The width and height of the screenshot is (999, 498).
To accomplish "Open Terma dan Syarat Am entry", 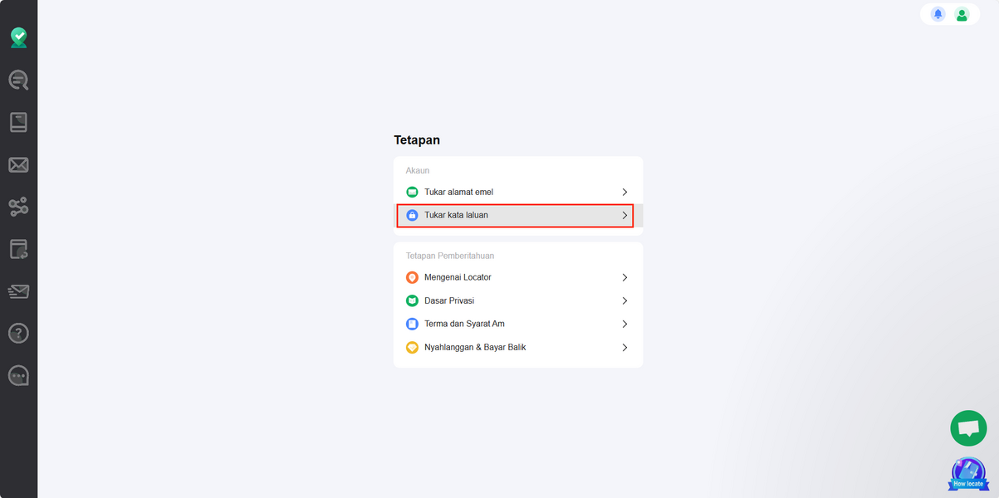I will (x=518, y=324).
